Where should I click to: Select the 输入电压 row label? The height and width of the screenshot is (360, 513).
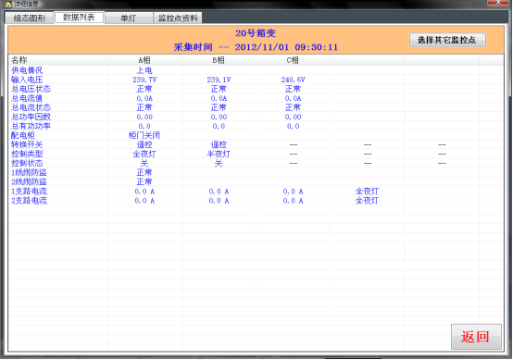tap(27, 80)
